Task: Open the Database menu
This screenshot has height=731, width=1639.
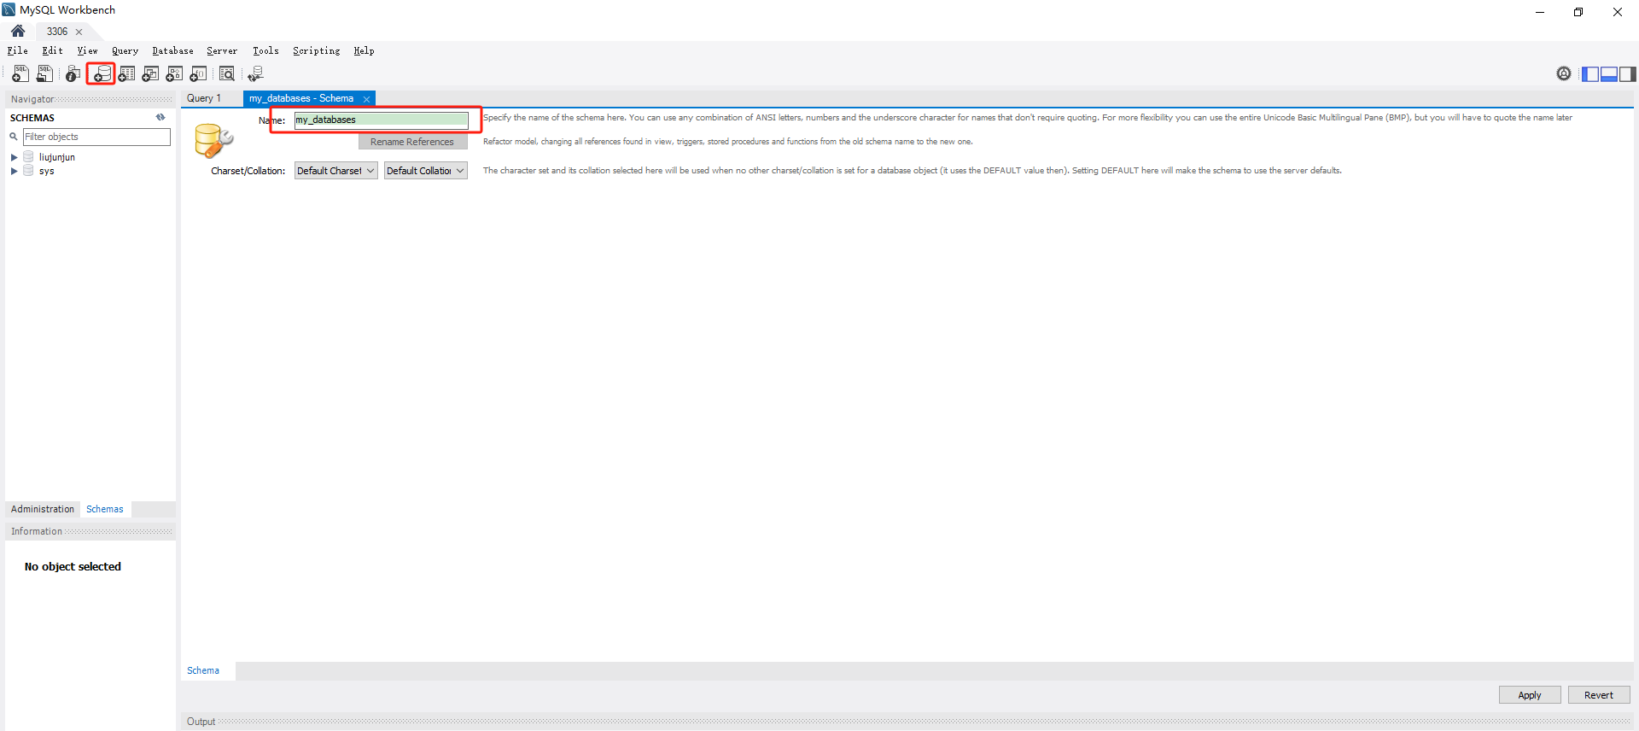Action: click(x=172, y=51)
